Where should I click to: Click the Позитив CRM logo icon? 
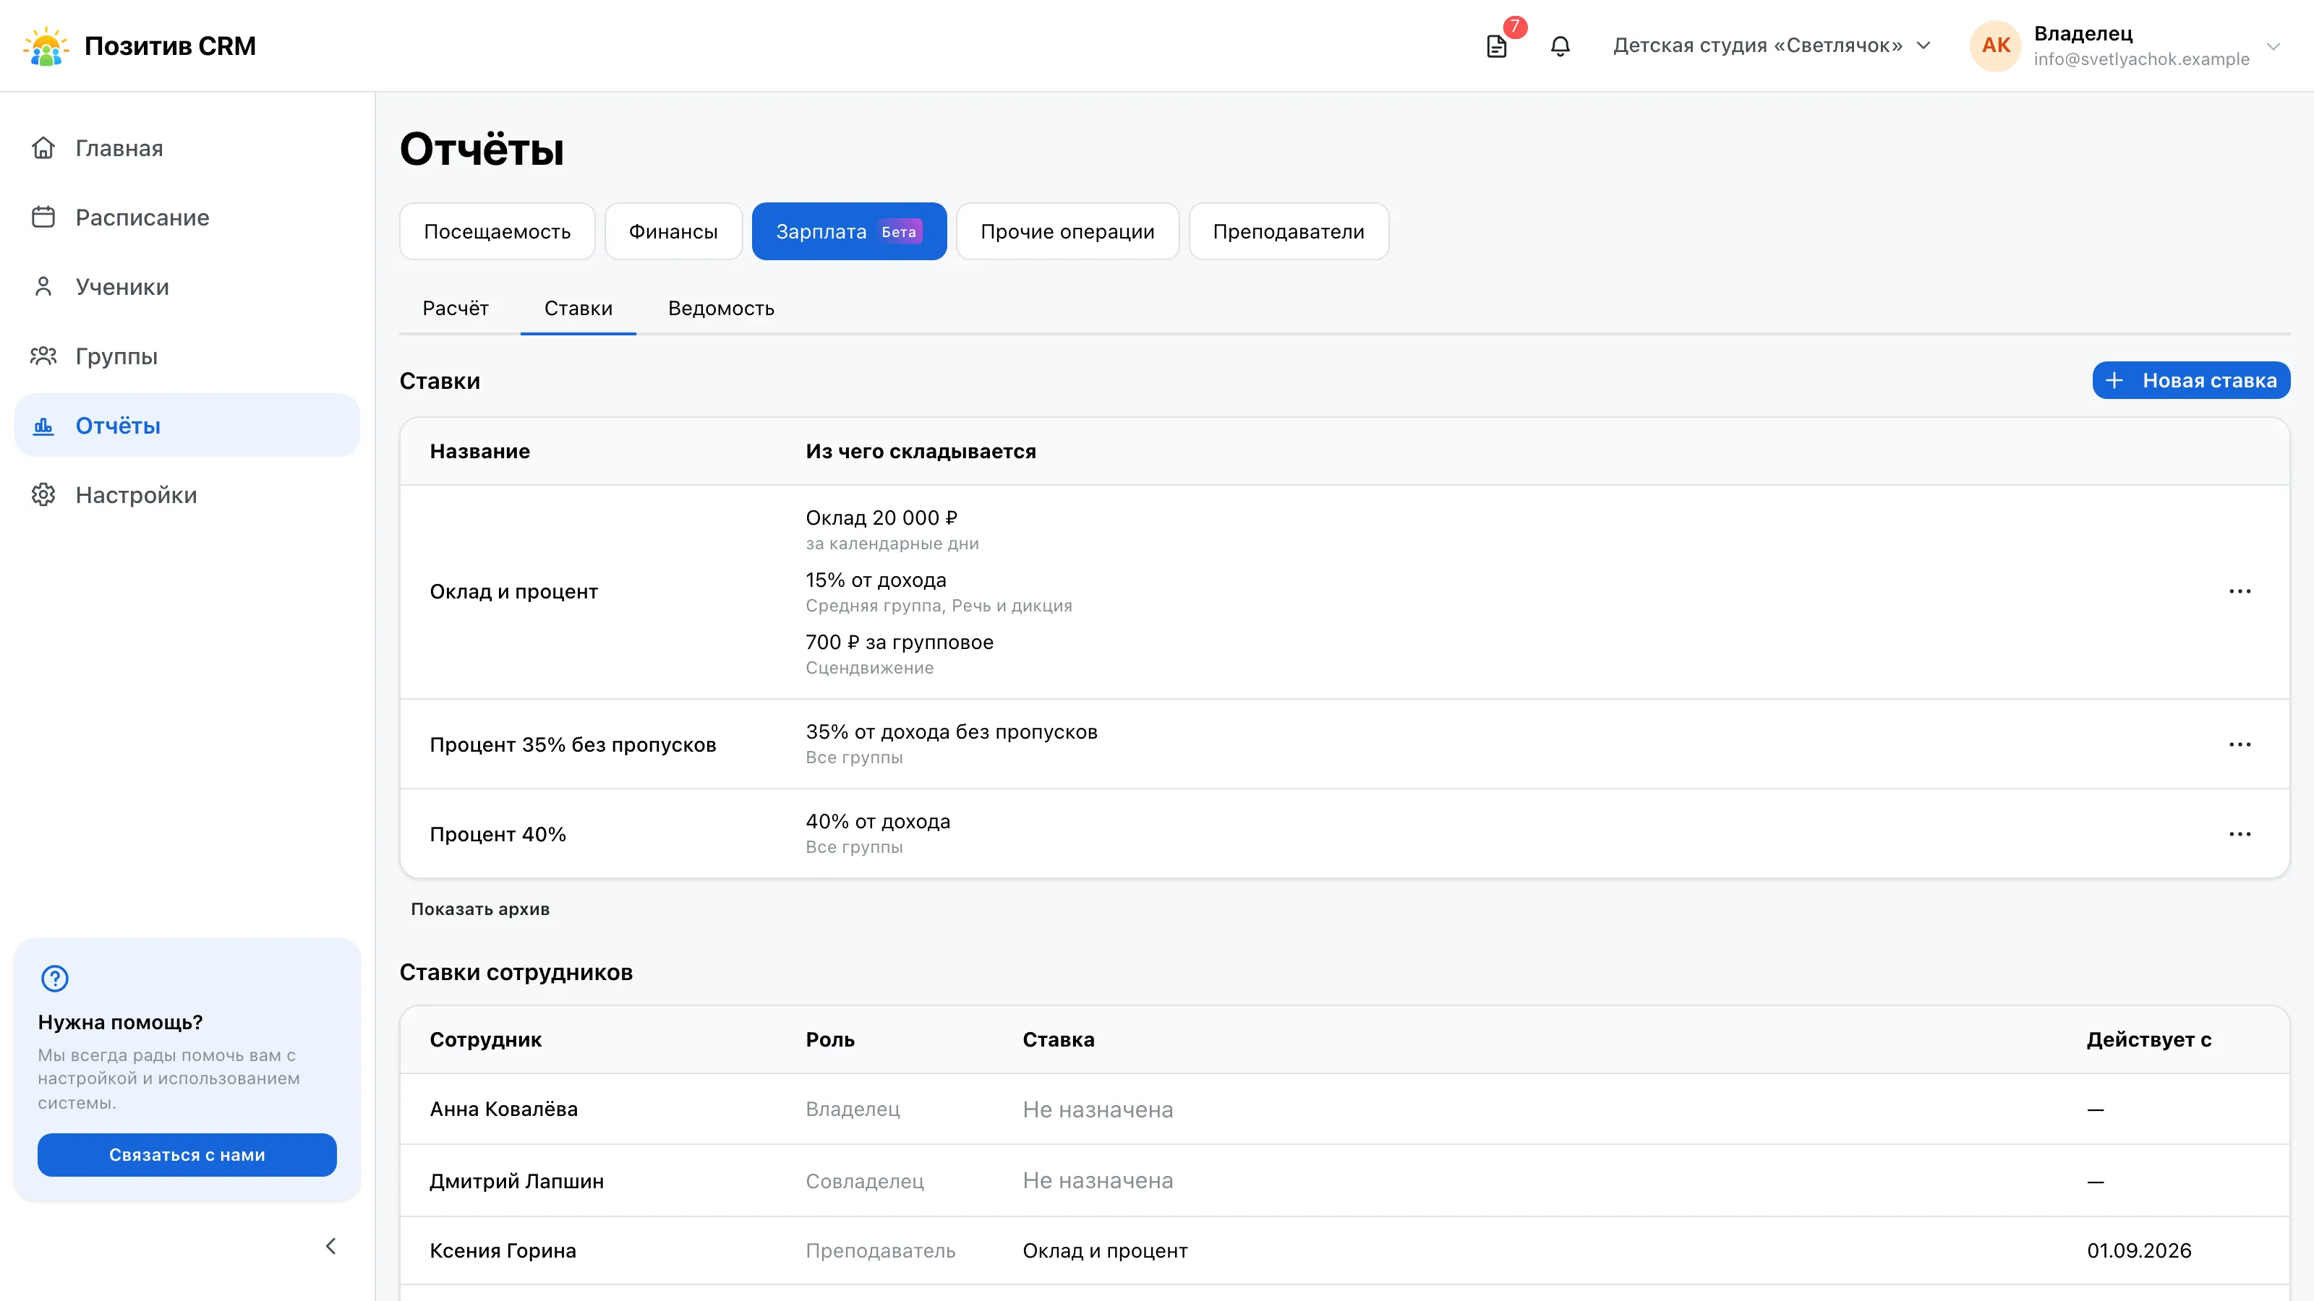[x=46, y=46]
